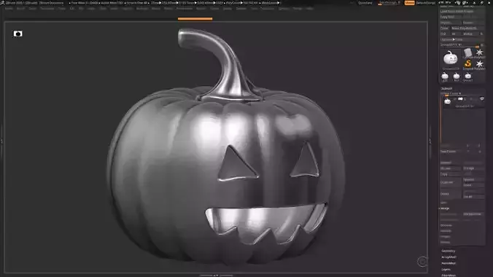Collapse the Merge subsection in Subtool

(x=445, y=208)
